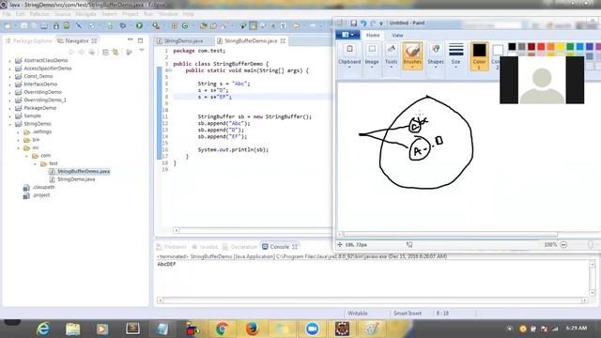Expand the InterfaceDemo project
The image size is (601, 338).
10,84
